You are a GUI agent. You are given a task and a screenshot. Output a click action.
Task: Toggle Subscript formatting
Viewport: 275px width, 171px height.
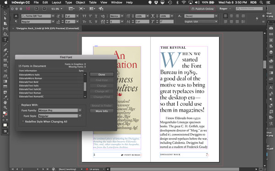point(90,21)
